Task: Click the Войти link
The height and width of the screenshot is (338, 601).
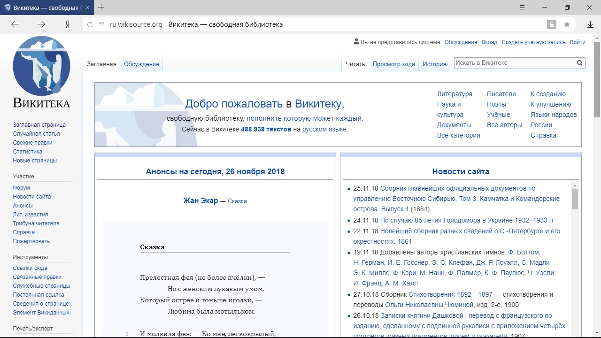Action: (577, 42)
